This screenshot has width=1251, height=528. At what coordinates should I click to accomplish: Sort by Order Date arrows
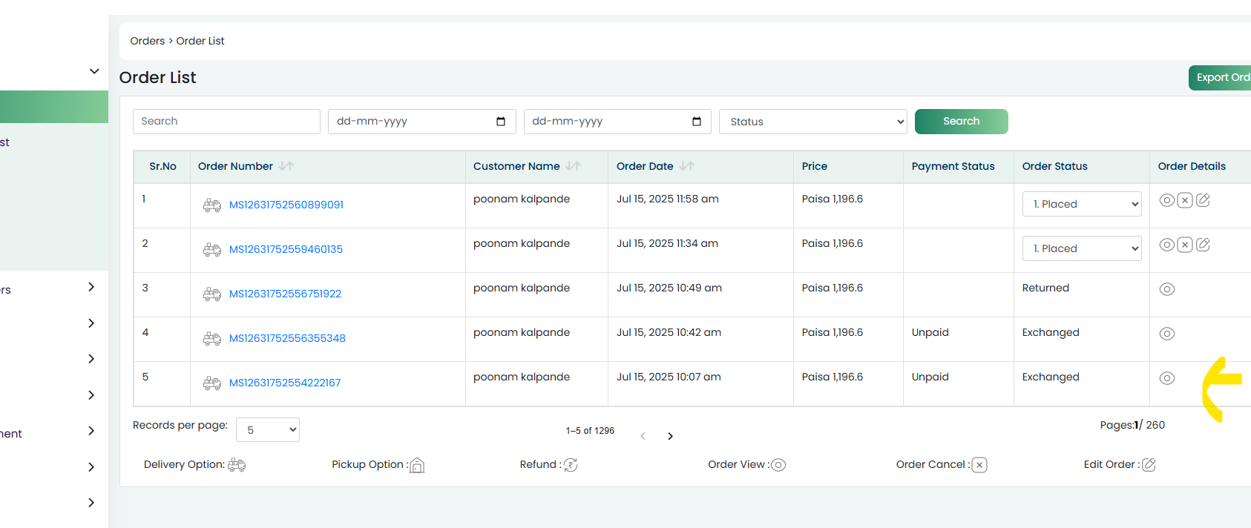(687, 166)
